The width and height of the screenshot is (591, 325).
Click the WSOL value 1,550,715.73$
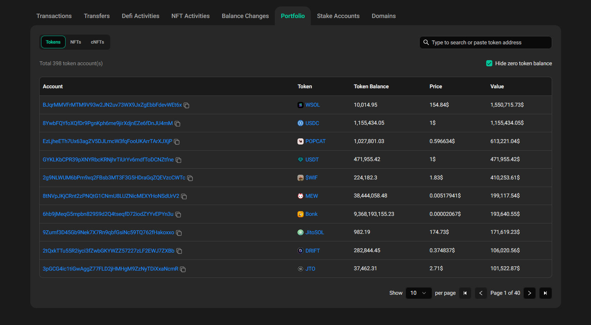tap(507, 105)
